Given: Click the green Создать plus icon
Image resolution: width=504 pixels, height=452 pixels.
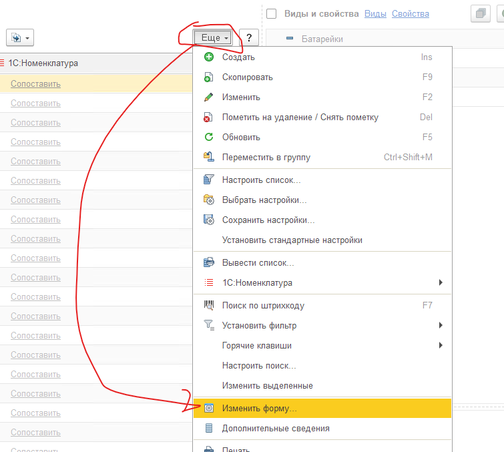Looking at the screenshot, I should pyautogui.click(x=208, y=57).
